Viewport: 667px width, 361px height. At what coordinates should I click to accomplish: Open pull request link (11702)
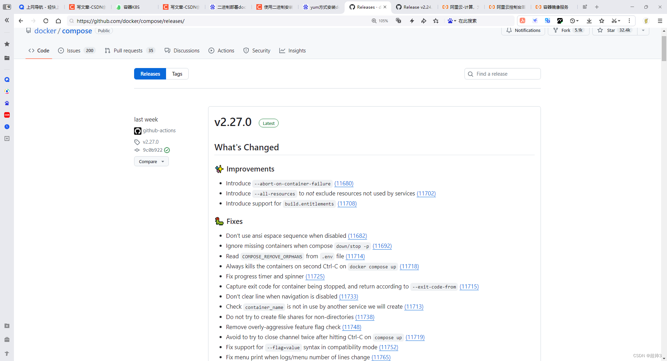(426, 194)
